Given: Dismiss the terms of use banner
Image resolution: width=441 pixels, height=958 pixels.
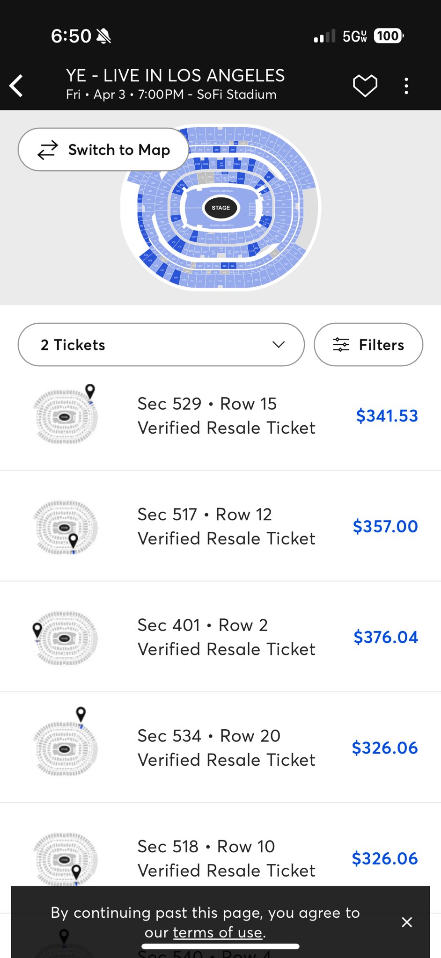Looking at the screenshot, I should click(x=407, y=922).
